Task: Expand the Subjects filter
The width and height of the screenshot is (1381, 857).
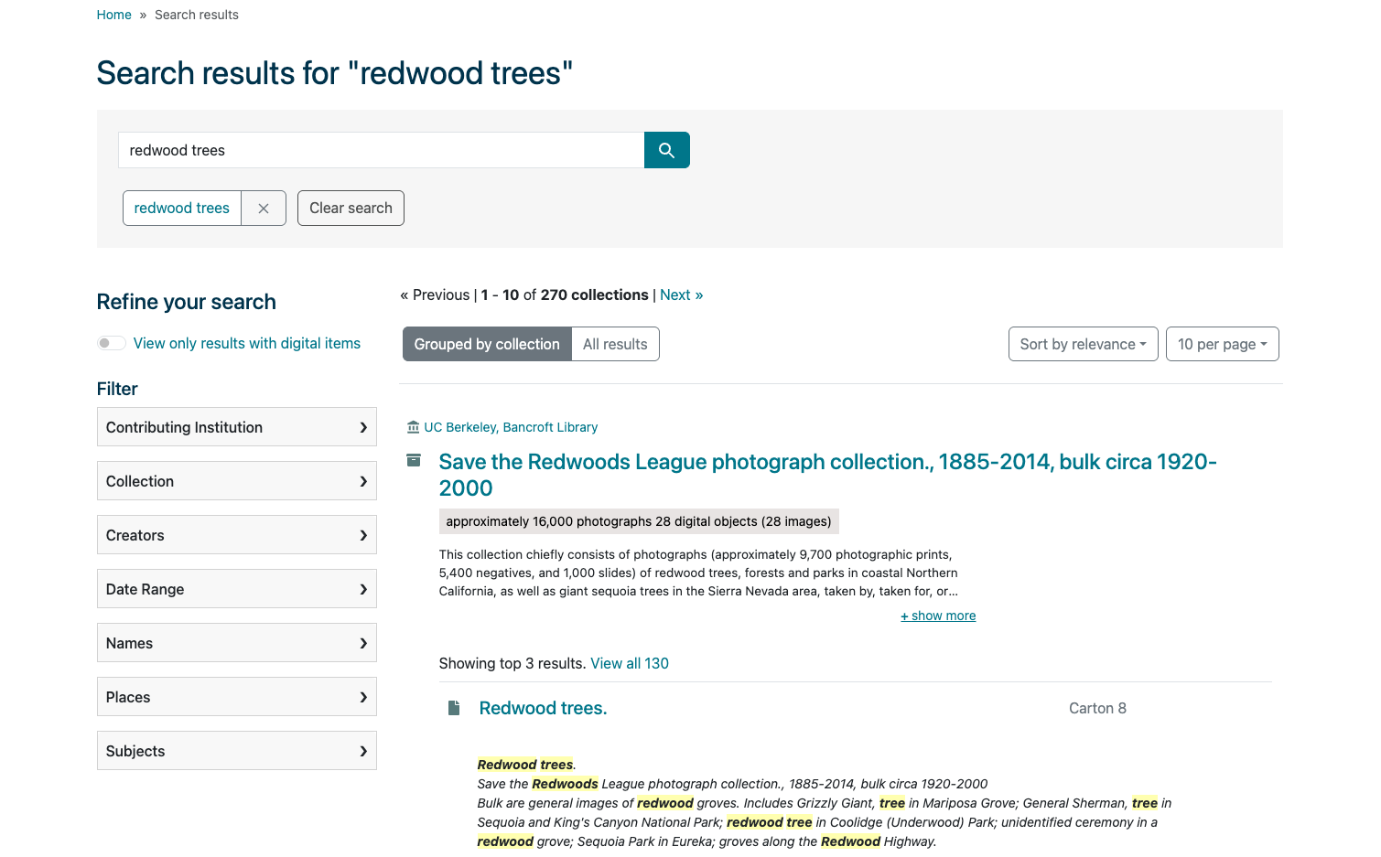Action: click(x=236, y=750)
